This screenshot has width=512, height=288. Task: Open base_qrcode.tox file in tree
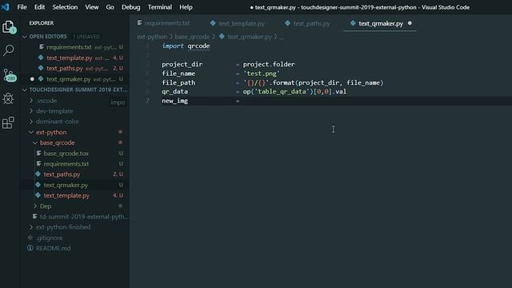click(x=66, y=153)
